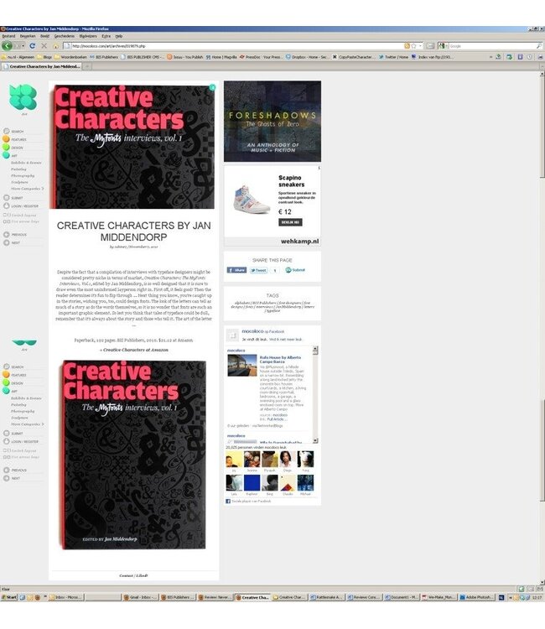
Task: Tweet this page with Tweet button
Action: click(258, 270)
